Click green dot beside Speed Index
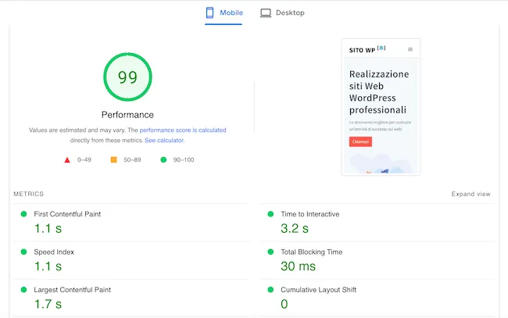The image size is (508, 318). (24, 252)
